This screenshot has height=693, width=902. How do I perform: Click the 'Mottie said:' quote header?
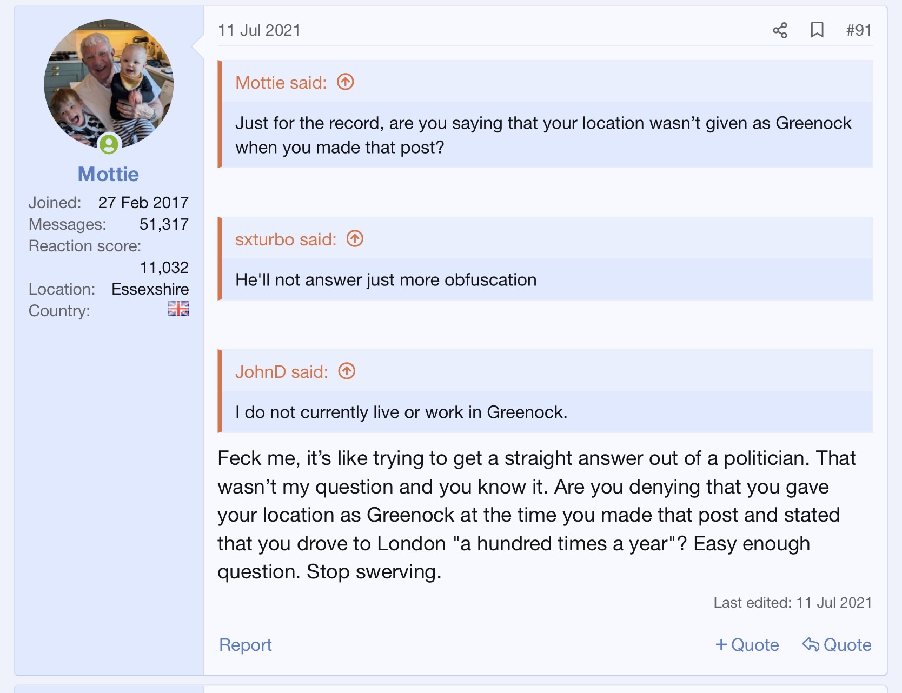[281, 83]
